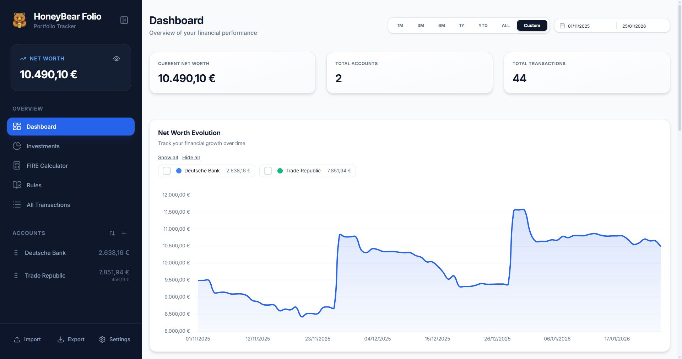Click the Hide all link
This screenshot has width=682, height=359.
(x=191, y=157)
